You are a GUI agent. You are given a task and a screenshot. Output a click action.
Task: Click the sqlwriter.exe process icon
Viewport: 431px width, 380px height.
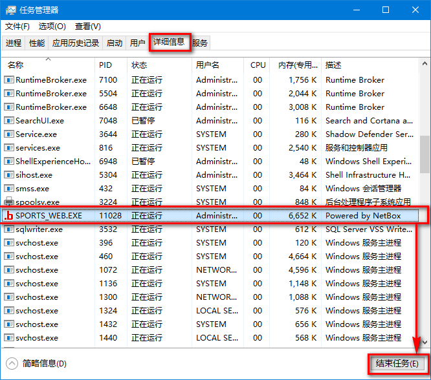[9, 229]
